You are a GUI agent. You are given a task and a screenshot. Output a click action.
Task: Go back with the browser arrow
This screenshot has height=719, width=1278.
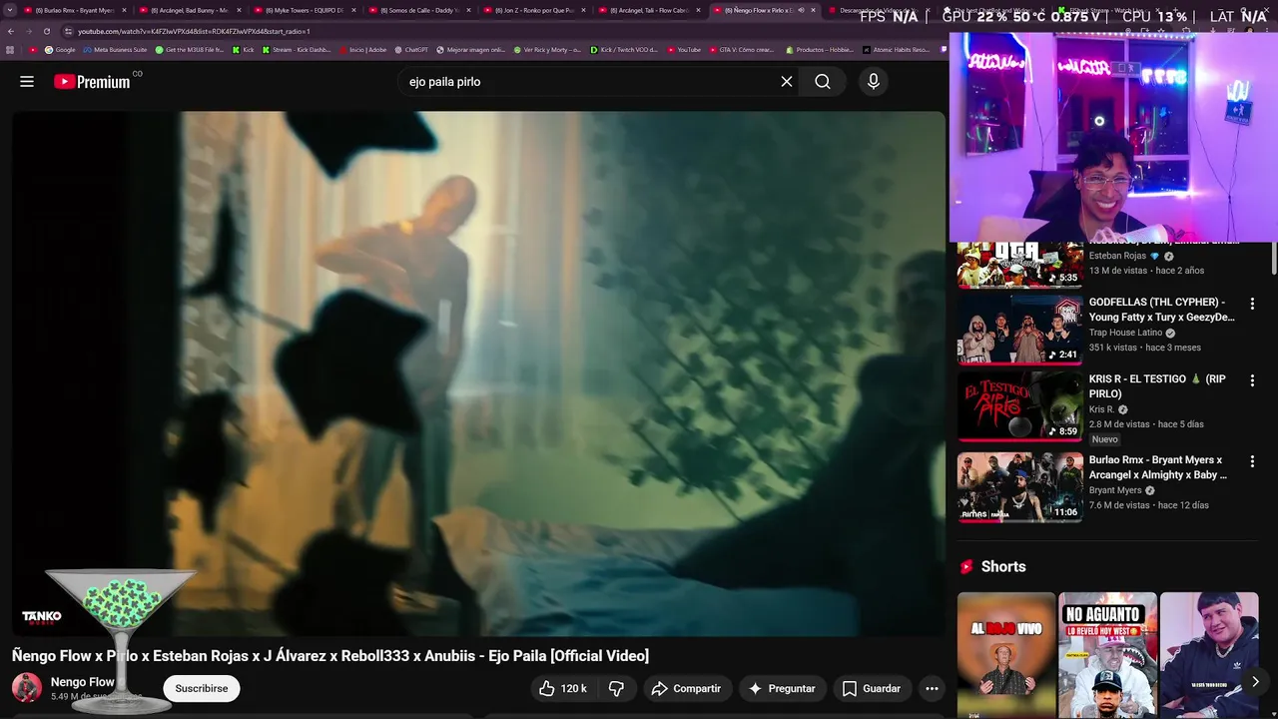(x=11, y=31)
